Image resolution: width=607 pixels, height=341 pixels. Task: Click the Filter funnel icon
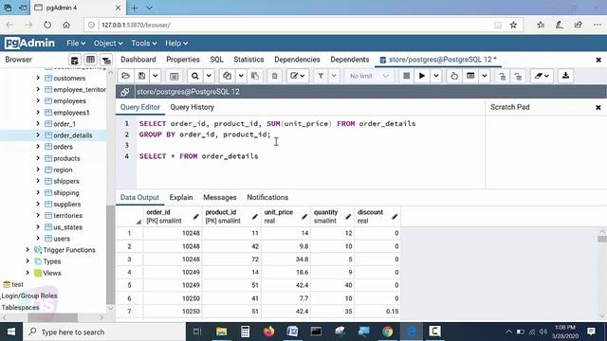[321, 76]
